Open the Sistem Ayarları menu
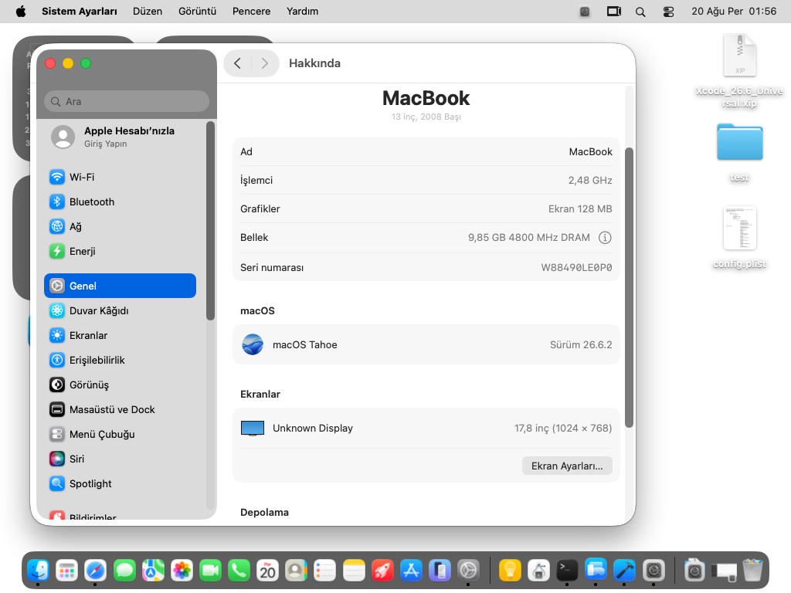 (x=80, y=11)
